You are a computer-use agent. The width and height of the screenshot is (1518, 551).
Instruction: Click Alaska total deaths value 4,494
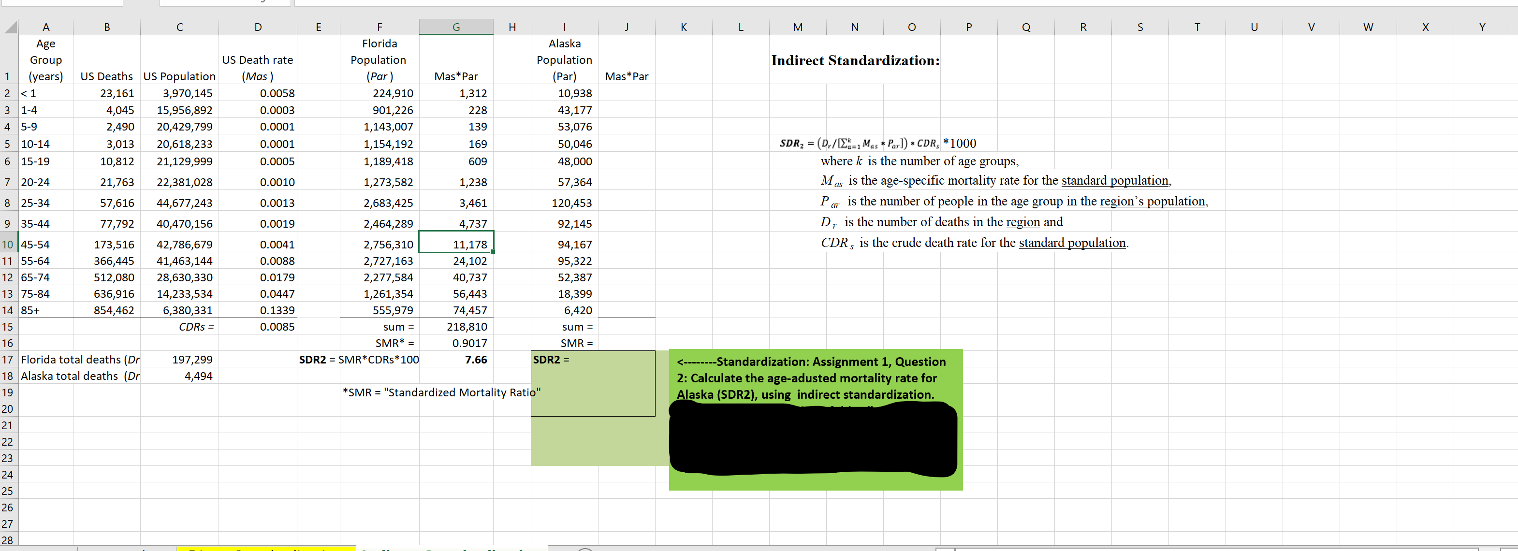(198, 376)
